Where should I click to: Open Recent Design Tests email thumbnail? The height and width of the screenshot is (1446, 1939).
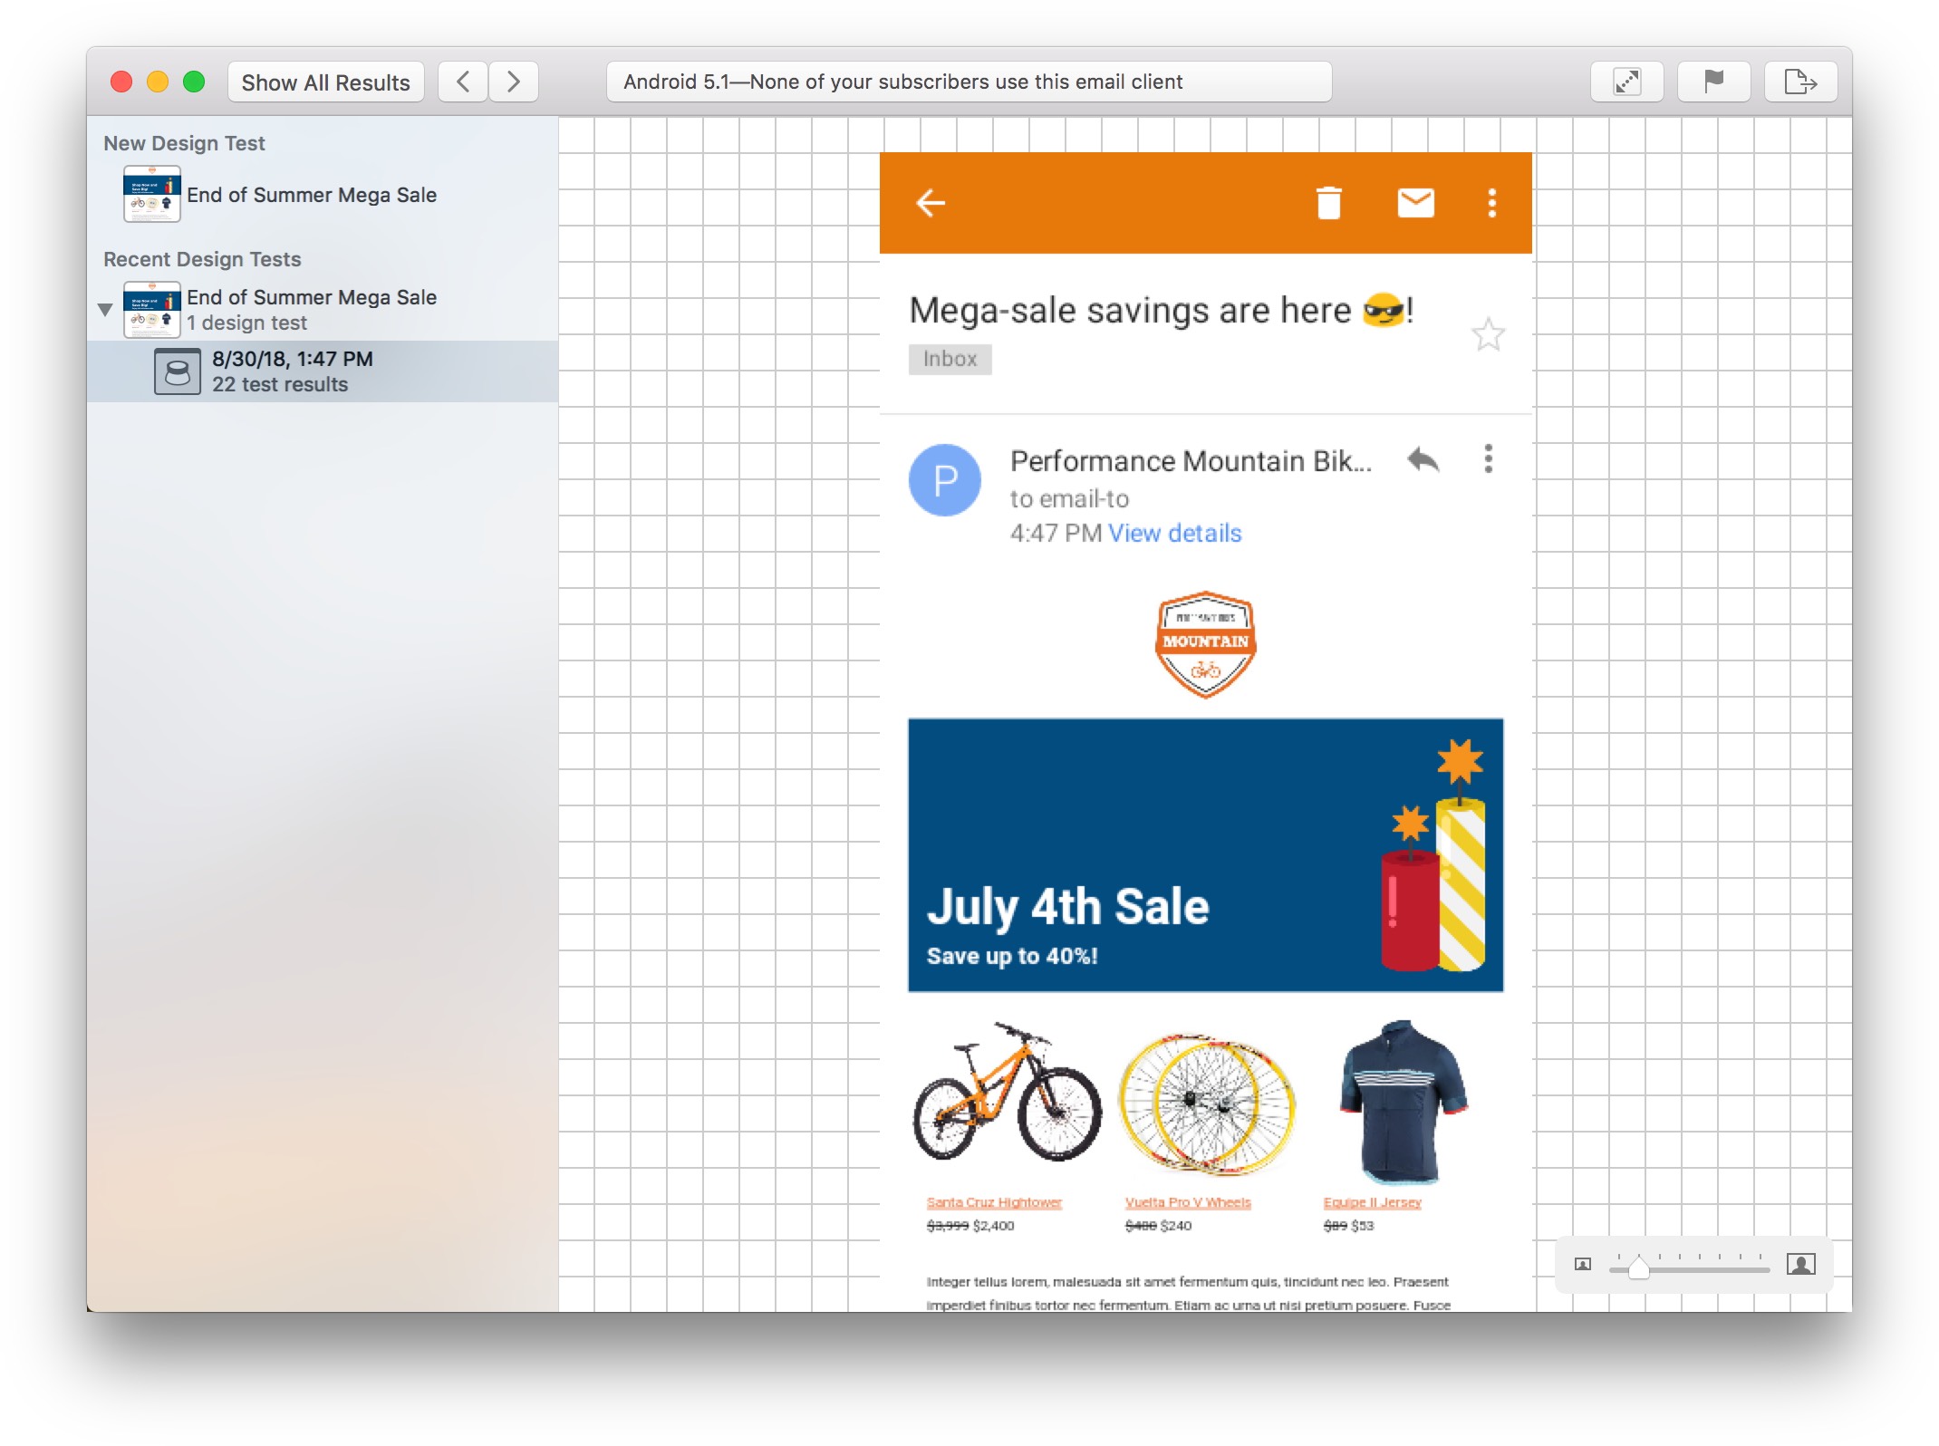[x=151, y=310]
